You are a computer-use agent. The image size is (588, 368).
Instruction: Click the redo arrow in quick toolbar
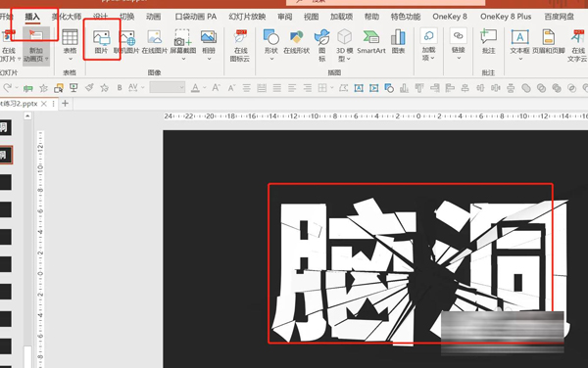7,88
